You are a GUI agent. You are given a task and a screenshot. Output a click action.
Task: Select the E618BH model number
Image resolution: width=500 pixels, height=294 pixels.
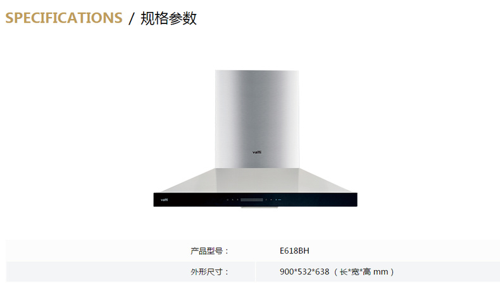(x=294, y=250)
